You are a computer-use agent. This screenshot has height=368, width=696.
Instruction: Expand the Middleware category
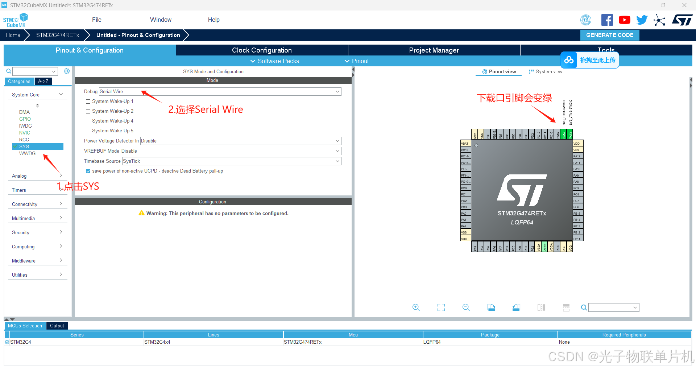pyautogui.click(x=37, y=261)
